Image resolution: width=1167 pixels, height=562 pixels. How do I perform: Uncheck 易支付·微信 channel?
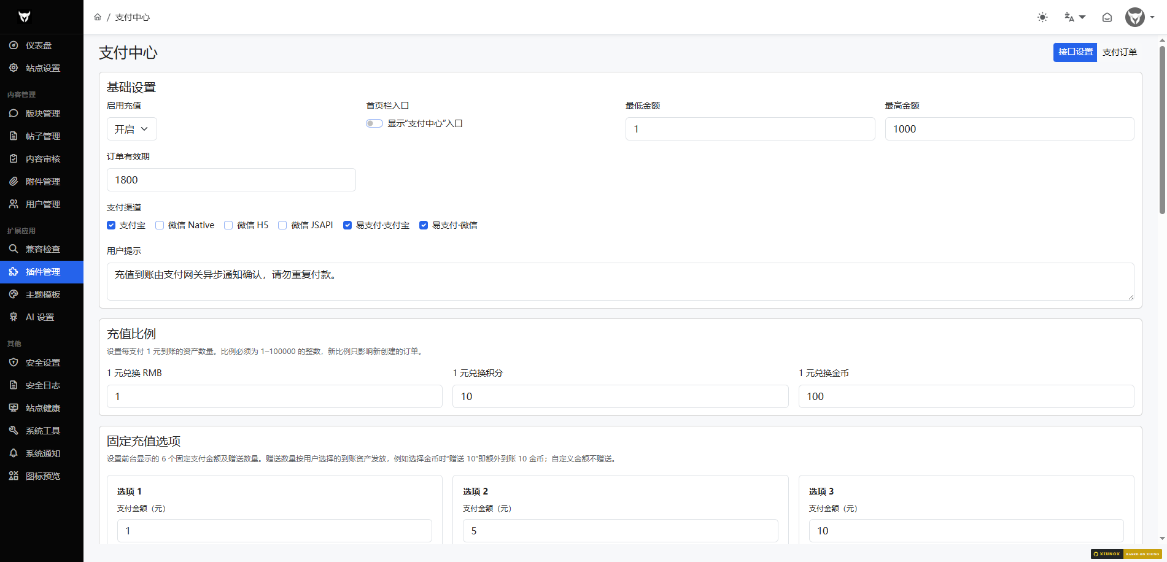(x=424, y=225)
